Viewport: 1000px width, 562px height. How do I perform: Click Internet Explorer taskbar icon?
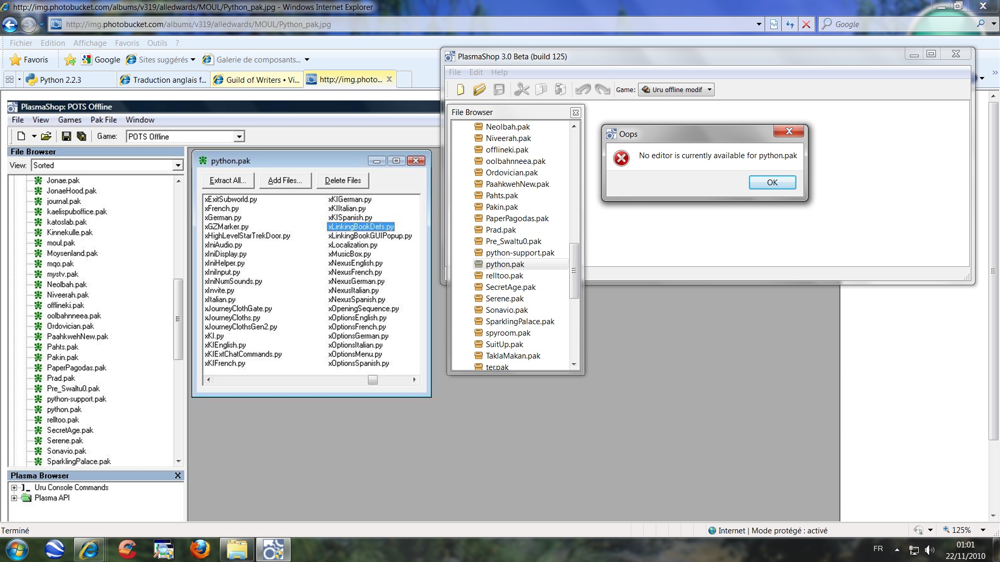pos(90,550)
